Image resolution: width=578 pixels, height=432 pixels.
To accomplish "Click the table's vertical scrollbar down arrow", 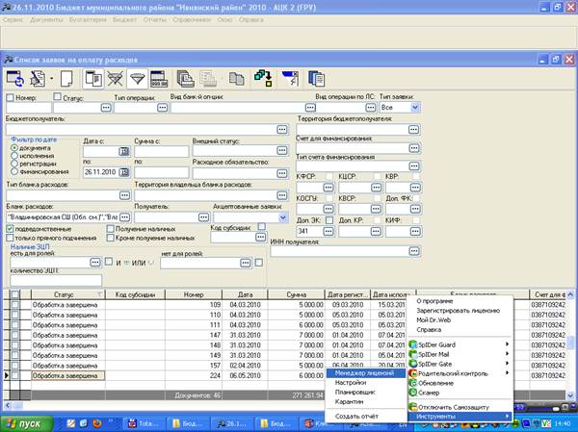I will pyautogui.click(x=570, y=395).
